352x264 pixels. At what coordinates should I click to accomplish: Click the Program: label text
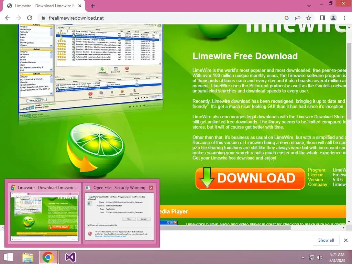click(317, 170)
